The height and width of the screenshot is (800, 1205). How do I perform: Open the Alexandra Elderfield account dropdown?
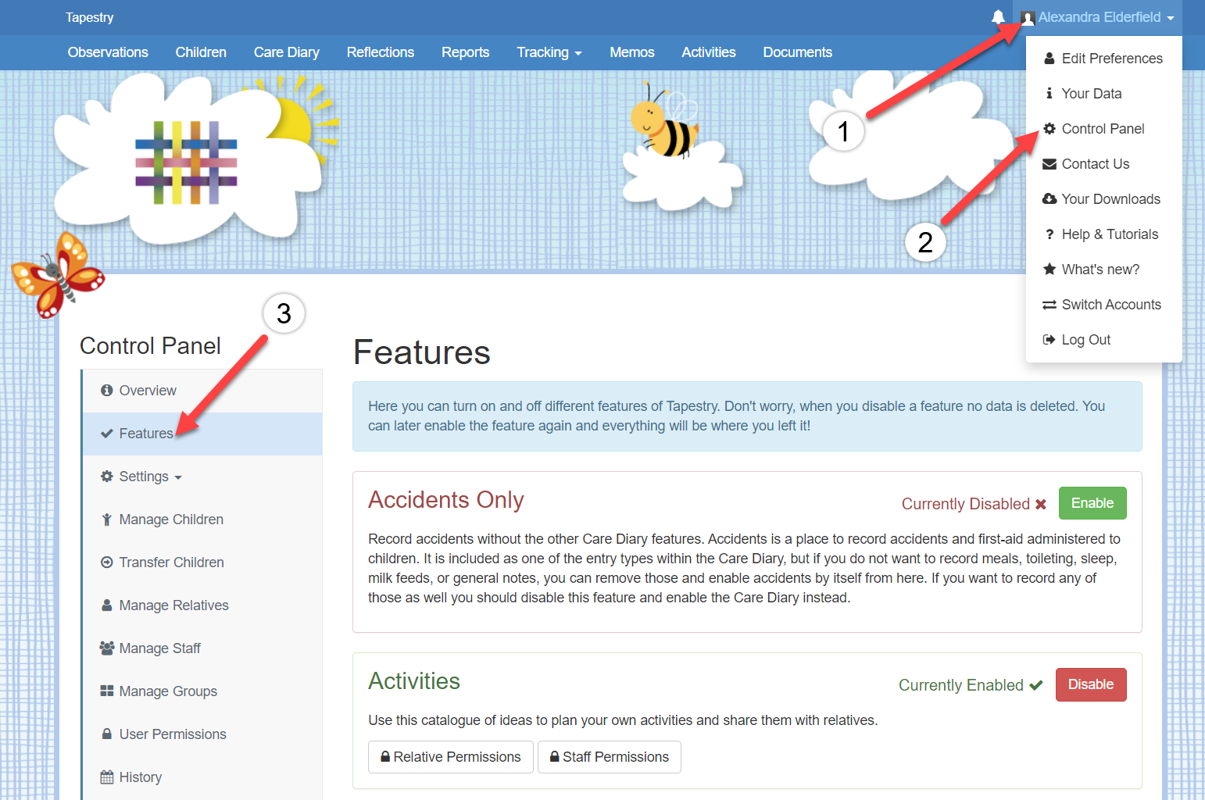pos(1098,17)
